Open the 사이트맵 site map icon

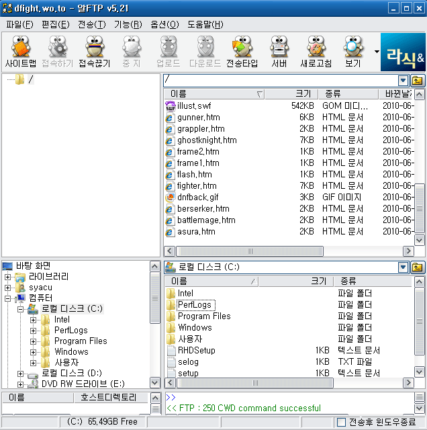(21, 52)
